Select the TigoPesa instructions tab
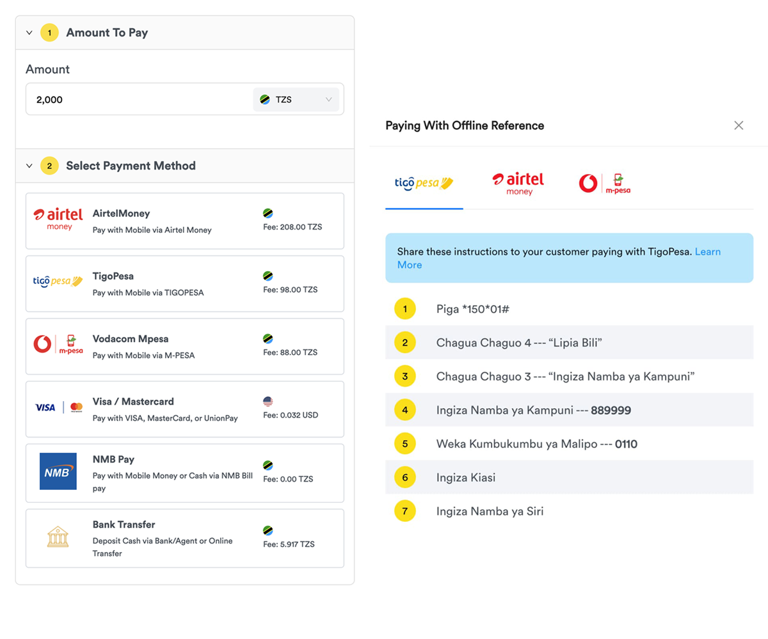This screenshot has height=639, width=768. click(424, 184)
